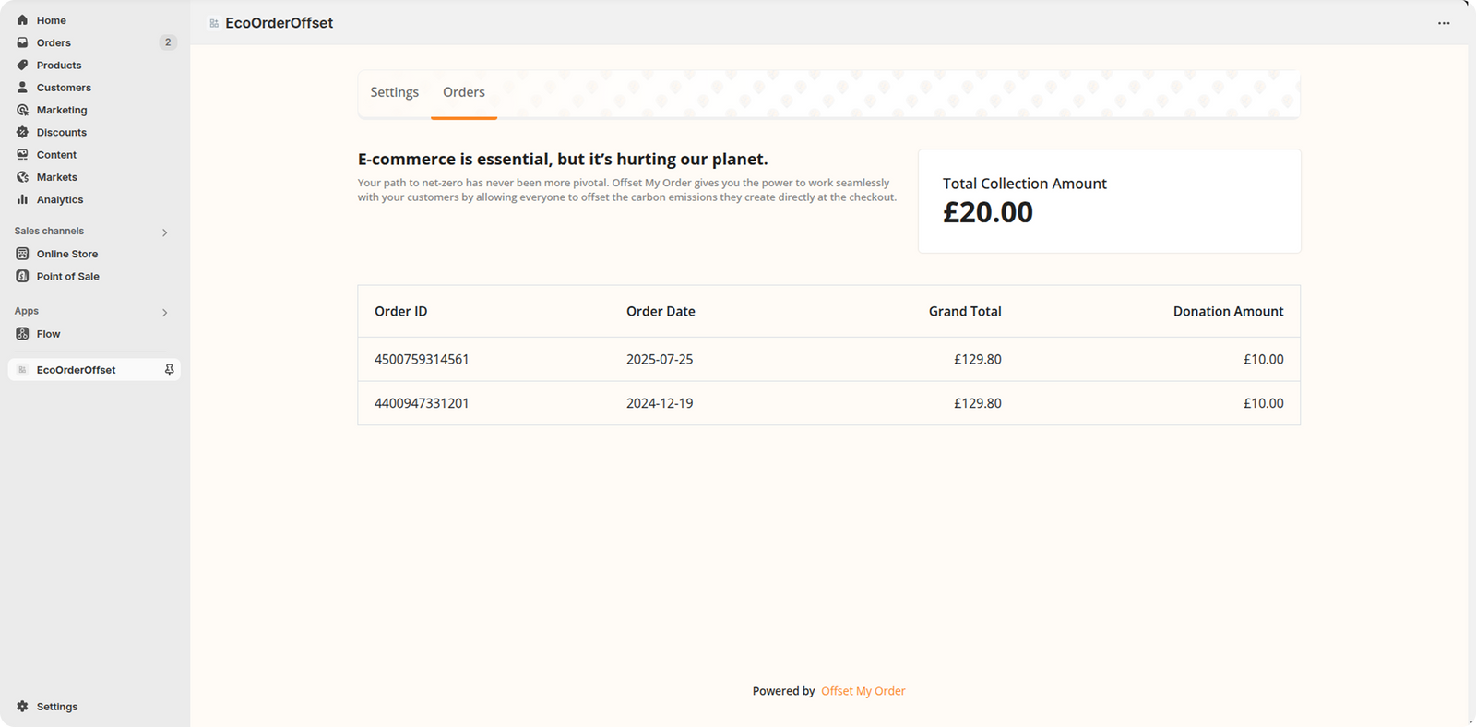This screenshot has width=1476, height=727.
Task: Open Discounts via its badge icon
Action: tap(22, 133)
